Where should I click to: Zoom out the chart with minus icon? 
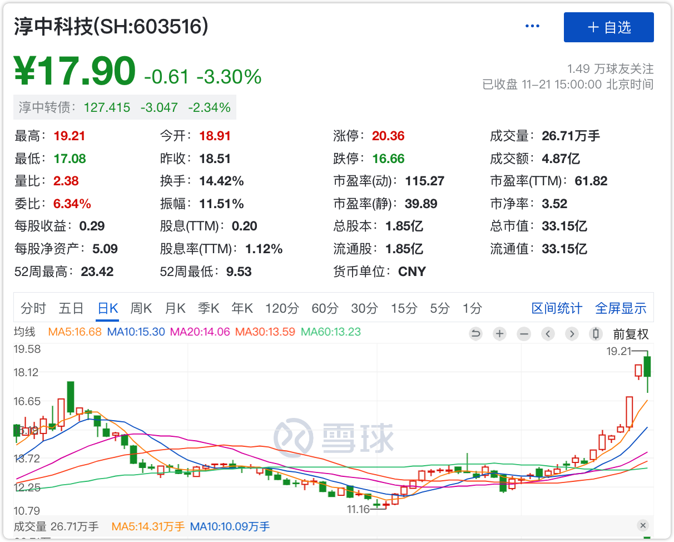(524, 334)
